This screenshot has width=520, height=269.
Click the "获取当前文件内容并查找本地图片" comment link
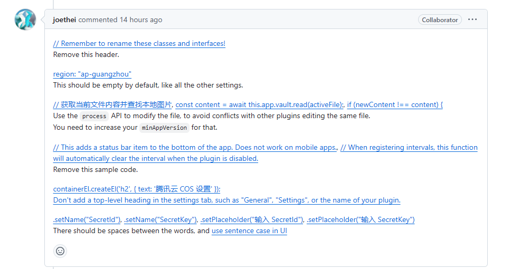(x=112, y=104)
